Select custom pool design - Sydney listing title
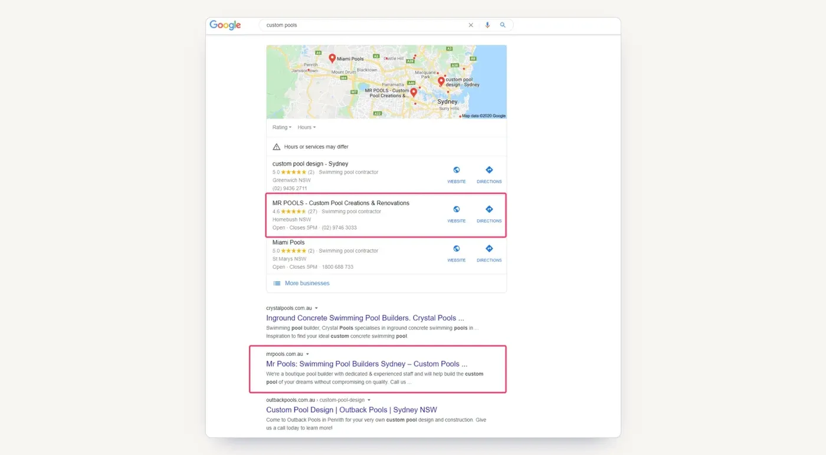826x455 pixels. [310, 164]
